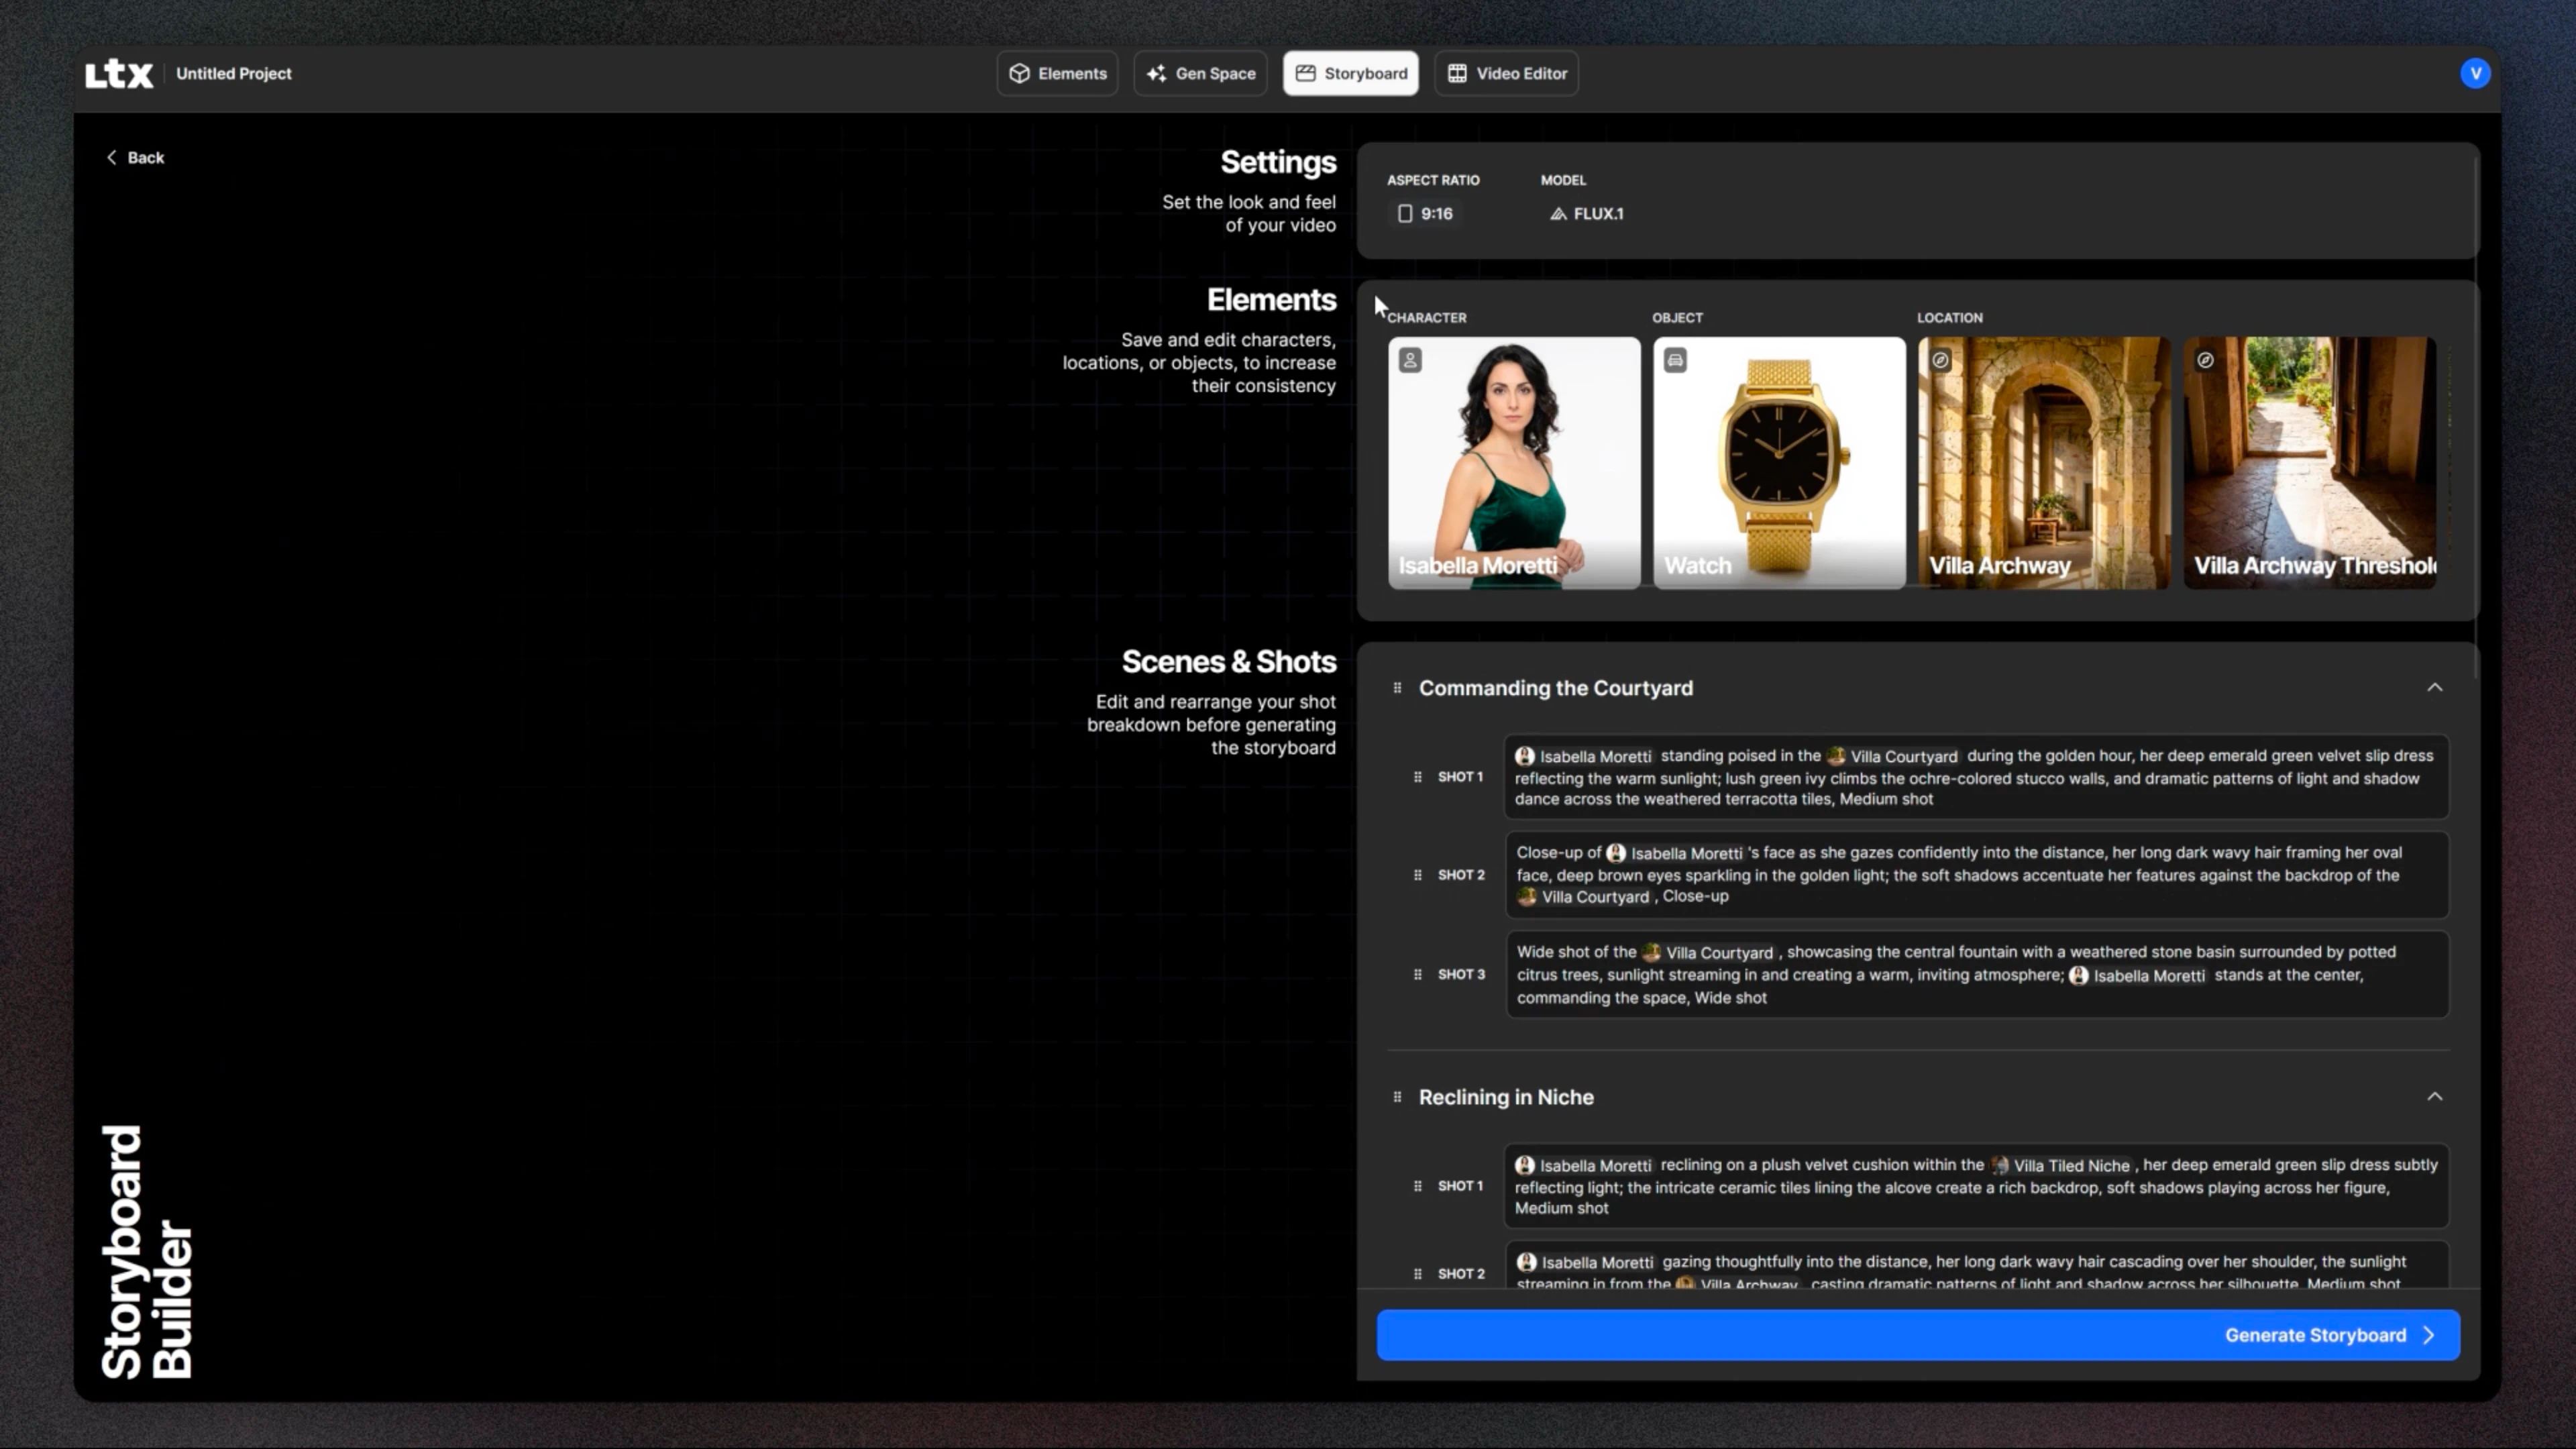
Task: Switch to the Elements tab
Action: click(x=1057, y=74)
